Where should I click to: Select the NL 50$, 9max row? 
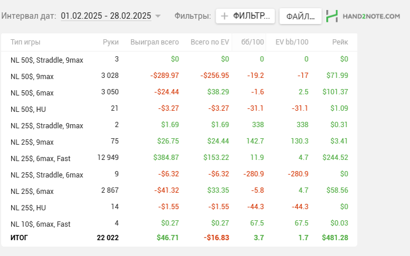point(179,76)
